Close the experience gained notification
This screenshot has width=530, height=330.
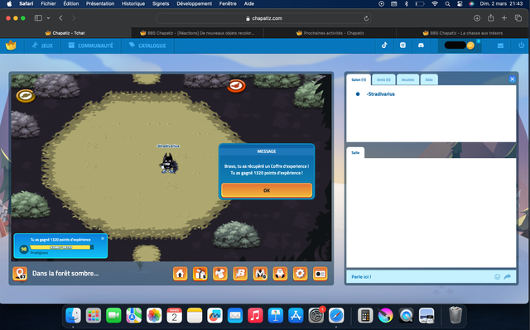pyautogui.click(x=103, y=238)
